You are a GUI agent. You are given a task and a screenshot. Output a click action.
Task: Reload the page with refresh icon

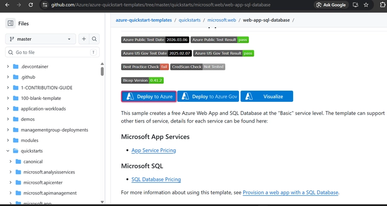[31, 5]
